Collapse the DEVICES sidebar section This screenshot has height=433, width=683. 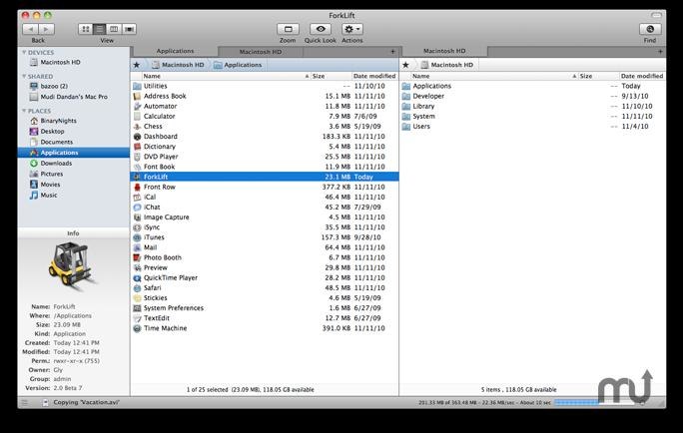(24, 52)
